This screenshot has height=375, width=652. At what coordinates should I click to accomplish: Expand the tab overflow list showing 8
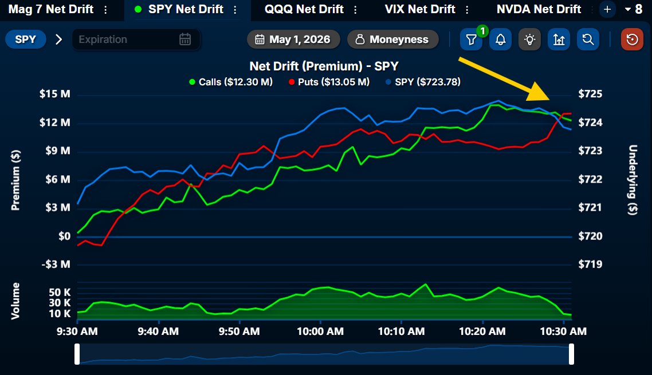pyautogui.click(x=634, y=9)
